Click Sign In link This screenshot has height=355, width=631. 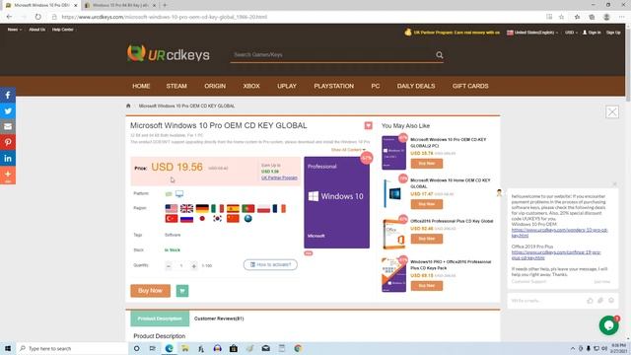[x=592, y=33]
